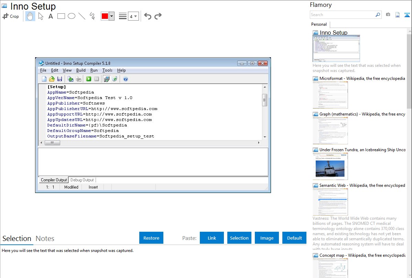Open the Tools menu
This screenshot has width=412, height=278.
tap(107, 70)
